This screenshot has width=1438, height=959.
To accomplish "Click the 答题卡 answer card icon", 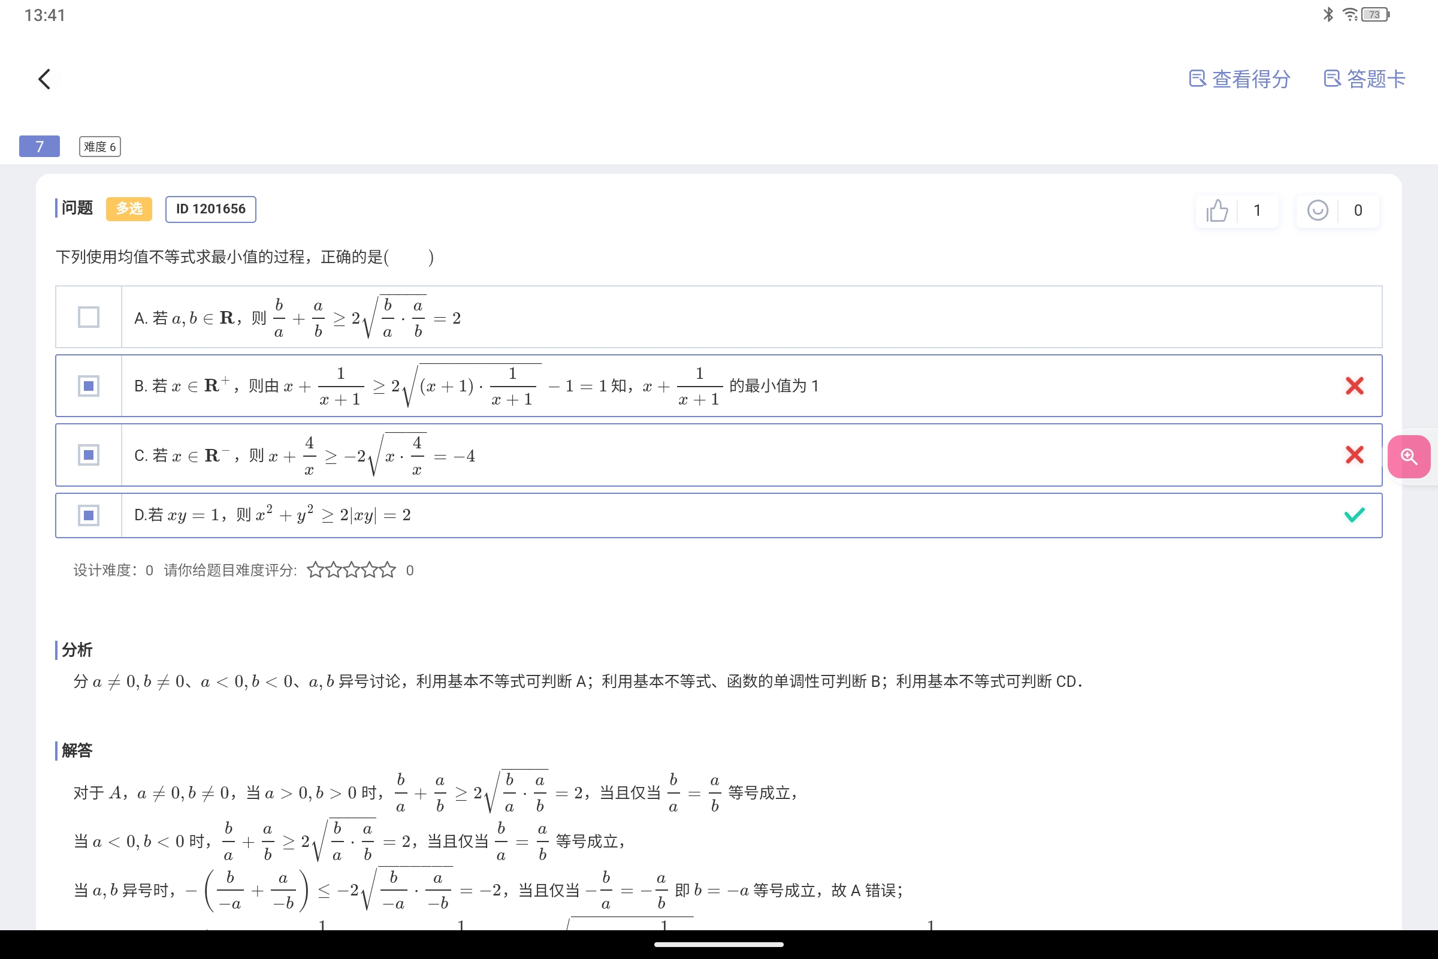I will coord(1331,79).
